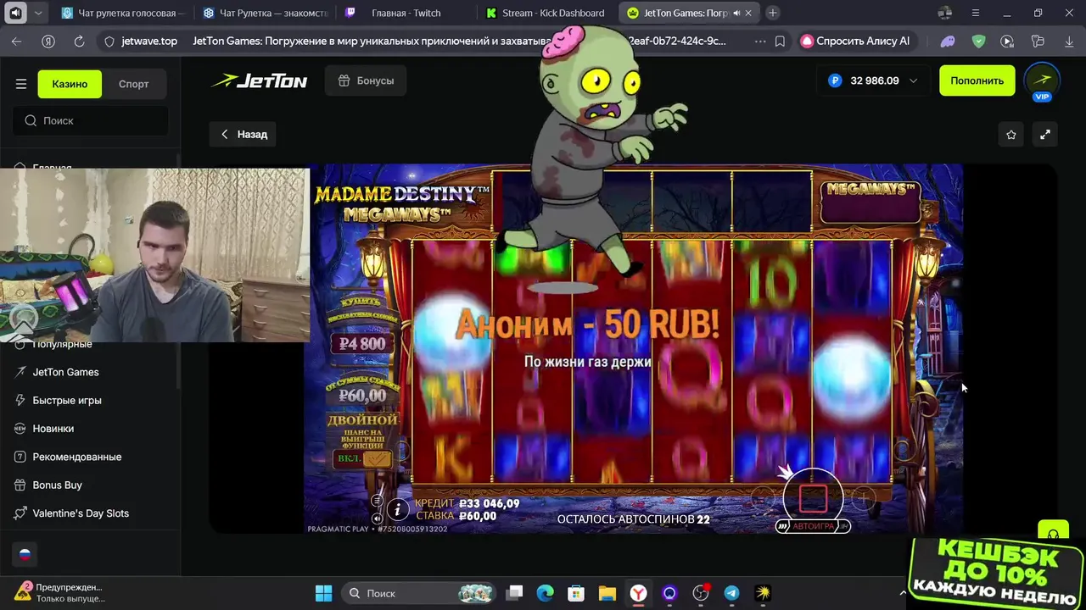Open the browser downloads icon
Viewport: 1086px width, 610px height.
1067,41
